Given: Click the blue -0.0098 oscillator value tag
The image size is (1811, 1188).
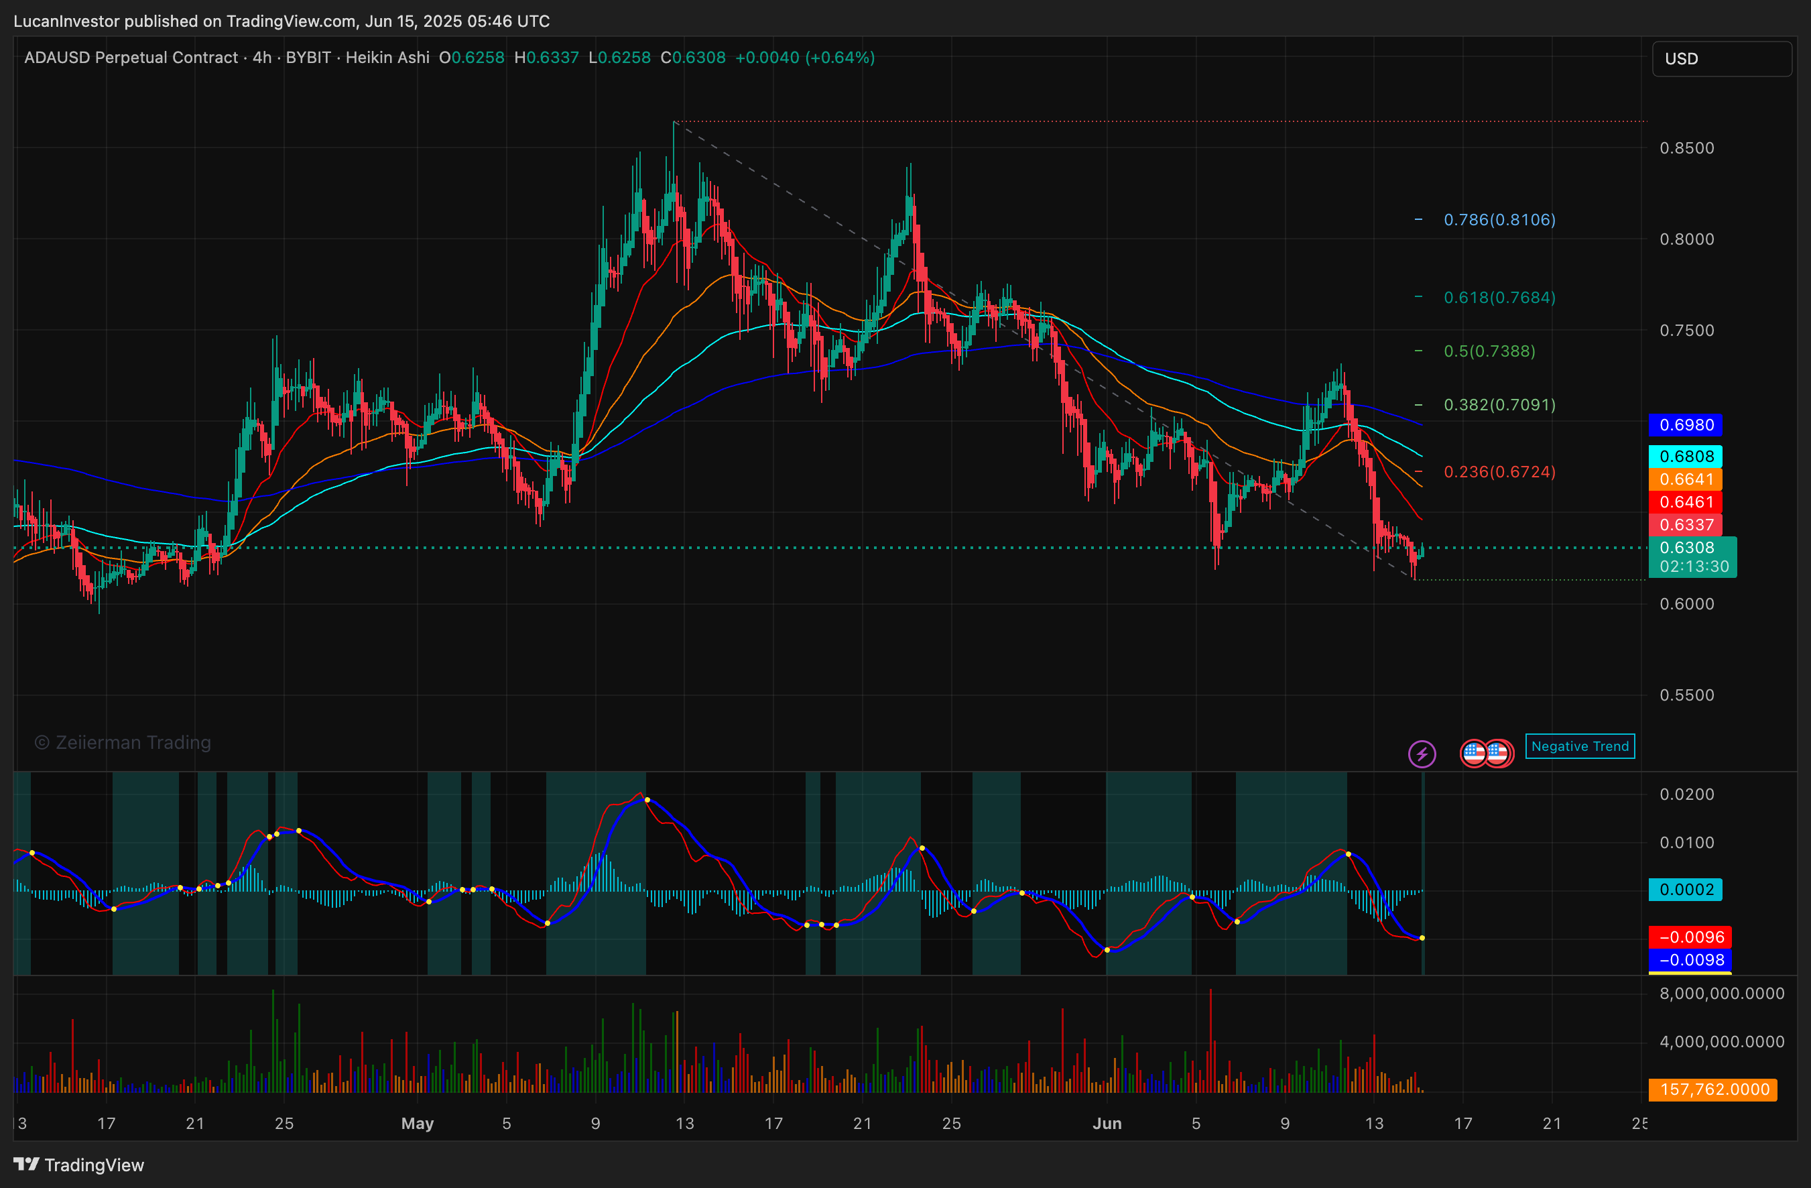Looking at the screenshot, I should click(x=1689, y=959).
